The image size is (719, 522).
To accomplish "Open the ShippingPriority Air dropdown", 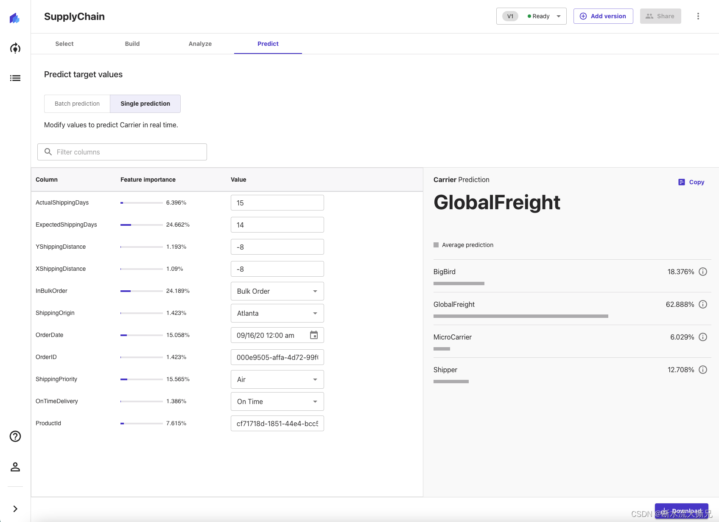I will [x=277, y=379].
